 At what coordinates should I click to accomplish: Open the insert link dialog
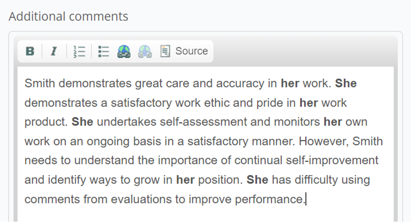[x=124, y=51]
